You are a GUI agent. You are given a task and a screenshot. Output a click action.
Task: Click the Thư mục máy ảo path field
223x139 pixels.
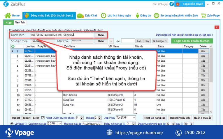[92, 124]
